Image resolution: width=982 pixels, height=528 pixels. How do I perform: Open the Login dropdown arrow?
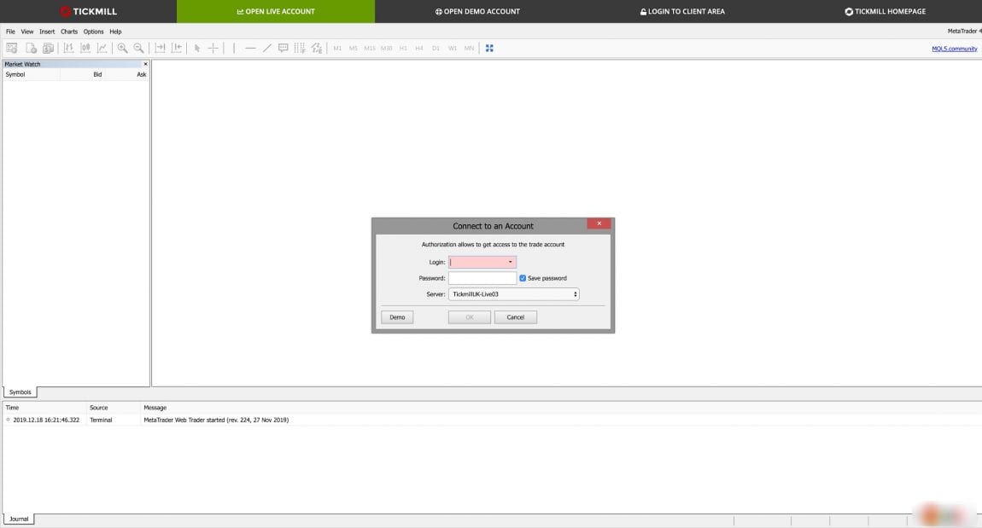pos(511,263)
